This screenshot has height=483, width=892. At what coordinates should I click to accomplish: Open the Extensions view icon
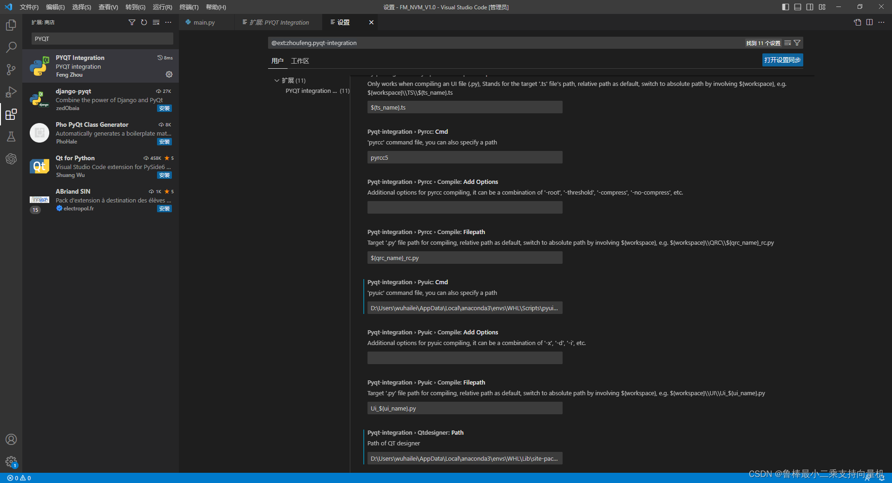pos(11,114)
